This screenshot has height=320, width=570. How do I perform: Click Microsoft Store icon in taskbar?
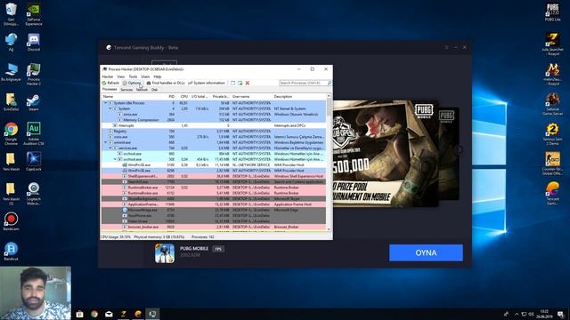coord(79,314)
